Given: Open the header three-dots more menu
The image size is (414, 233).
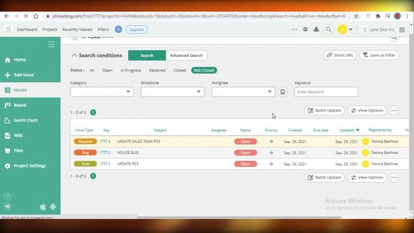Looking at the screenshot, I should [294, 29].
